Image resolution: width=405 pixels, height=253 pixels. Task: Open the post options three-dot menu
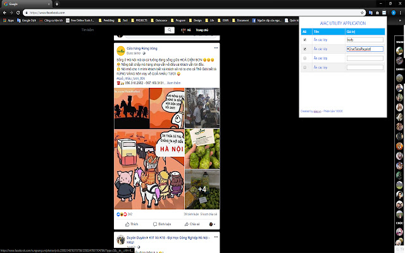coord(216,47)
